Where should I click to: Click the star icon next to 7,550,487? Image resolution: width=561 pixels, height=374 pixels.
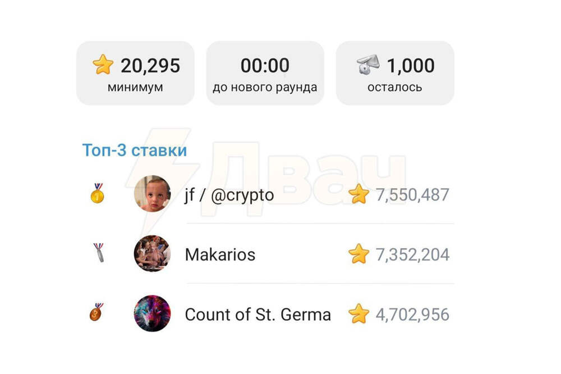(x=359, y=195)
